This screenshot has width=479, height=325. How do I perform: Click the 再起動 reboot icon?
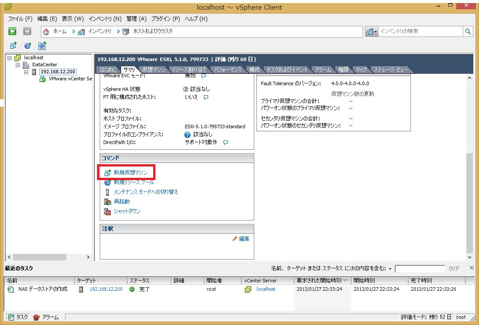point(108,202)
